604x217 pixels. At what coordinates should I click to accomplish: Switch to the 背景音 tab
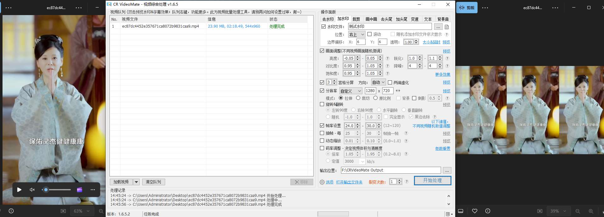pos(443,19)
